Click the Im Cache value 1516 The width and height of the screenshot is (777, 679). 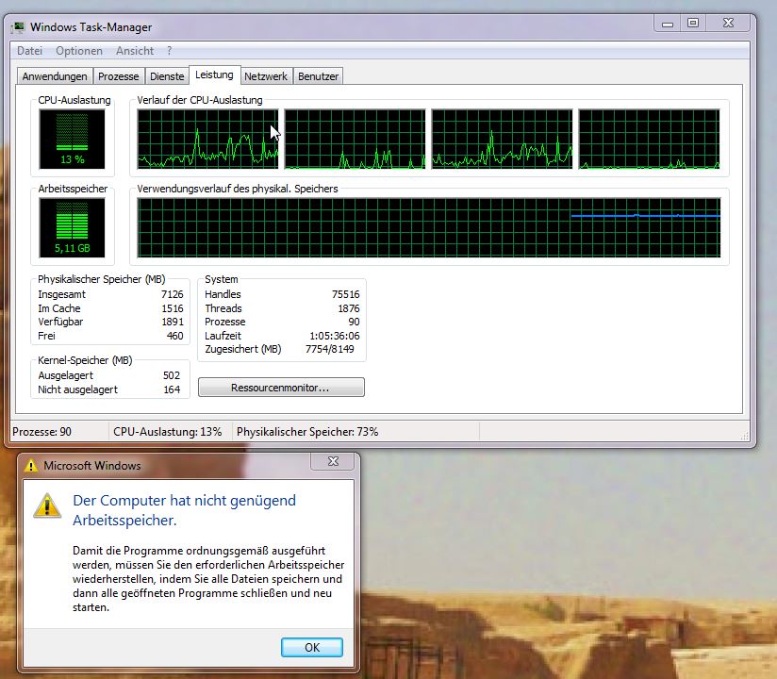click(173, 308)
